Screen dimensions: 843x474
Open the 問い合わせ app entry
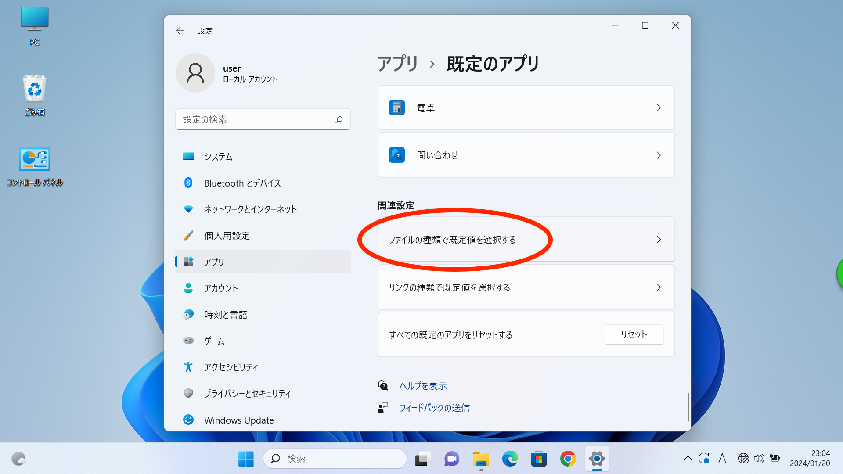[x=526, y=155]
